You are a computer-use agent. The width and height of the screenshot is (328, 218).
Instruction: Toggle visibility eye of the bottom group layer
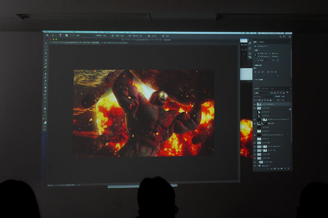(255, 166)
